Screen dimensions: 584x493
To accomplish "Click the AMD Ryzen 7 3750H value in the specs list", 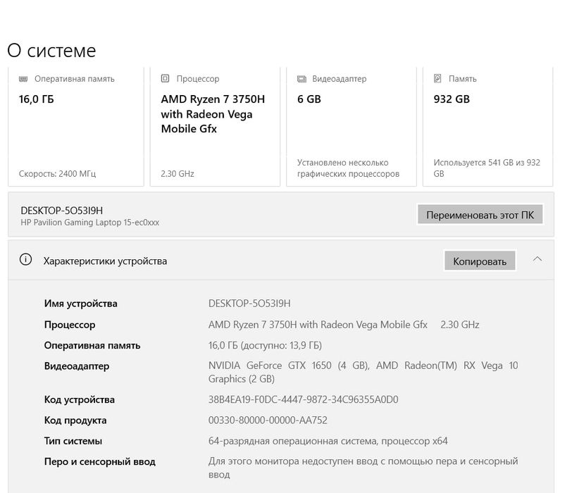I will point(318,325).
